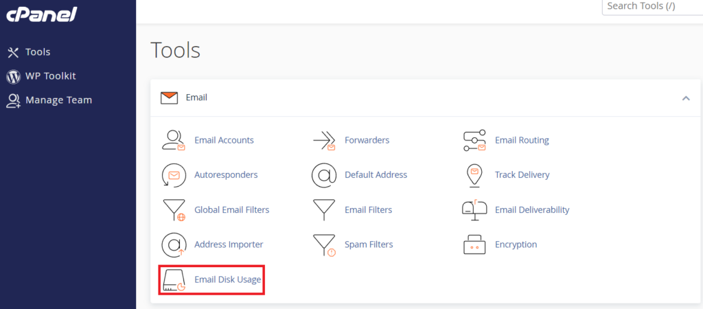This screenshot has width=703, height=309.
Task: Click the cPanel logo
Action: (x=41, y=14)
